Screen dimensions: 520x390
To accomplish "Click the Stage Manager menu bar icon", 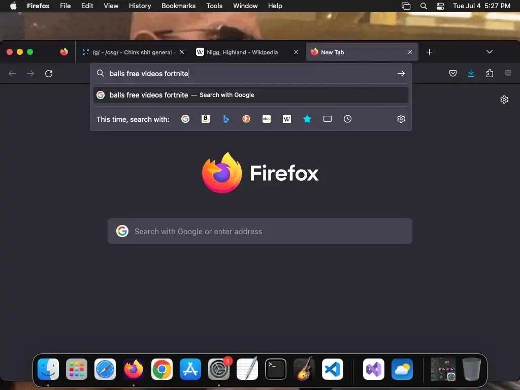I will click(x=406, y=6).
